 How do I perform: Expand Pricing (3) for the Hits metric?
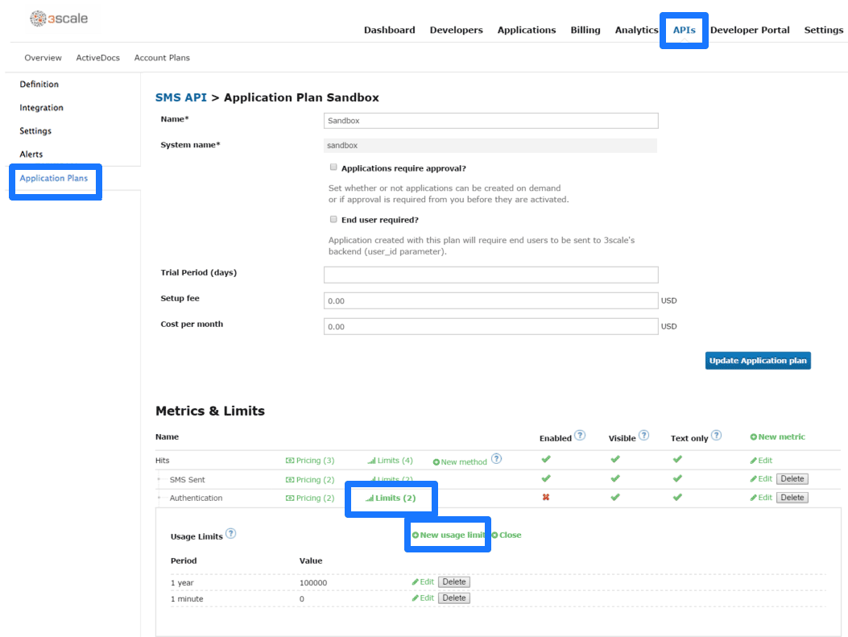(x=310, y=461)
